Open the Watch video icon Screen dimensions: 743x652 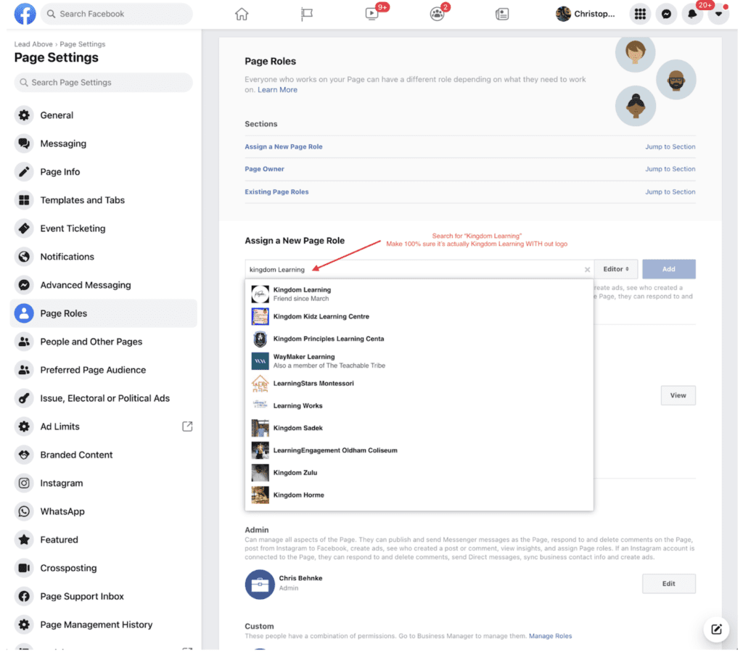[x=372, y=14]
